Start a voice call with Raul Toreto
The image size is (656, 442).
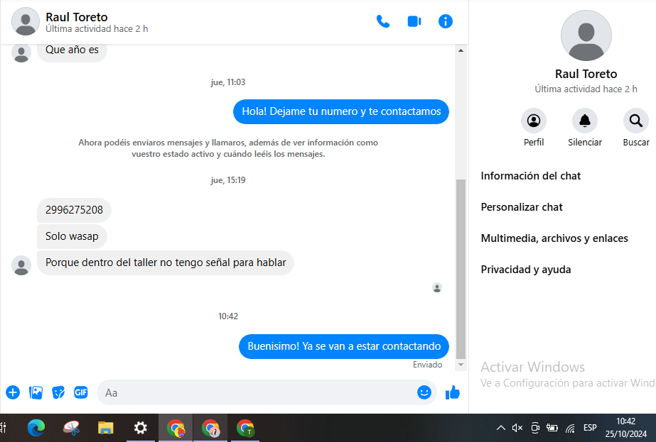[x=383, y=21]
